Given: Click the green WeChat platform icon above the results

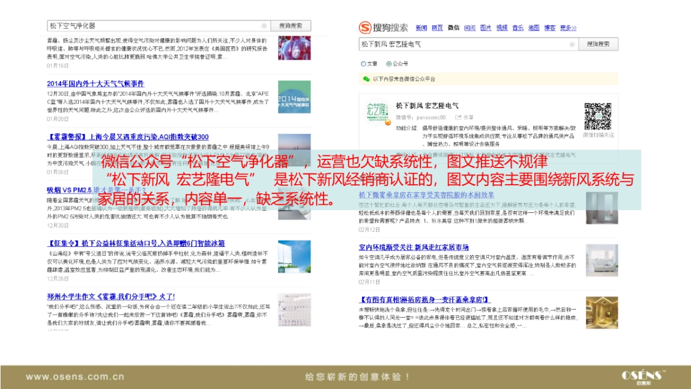Looking at the screenshot, I should click(367, 78).
